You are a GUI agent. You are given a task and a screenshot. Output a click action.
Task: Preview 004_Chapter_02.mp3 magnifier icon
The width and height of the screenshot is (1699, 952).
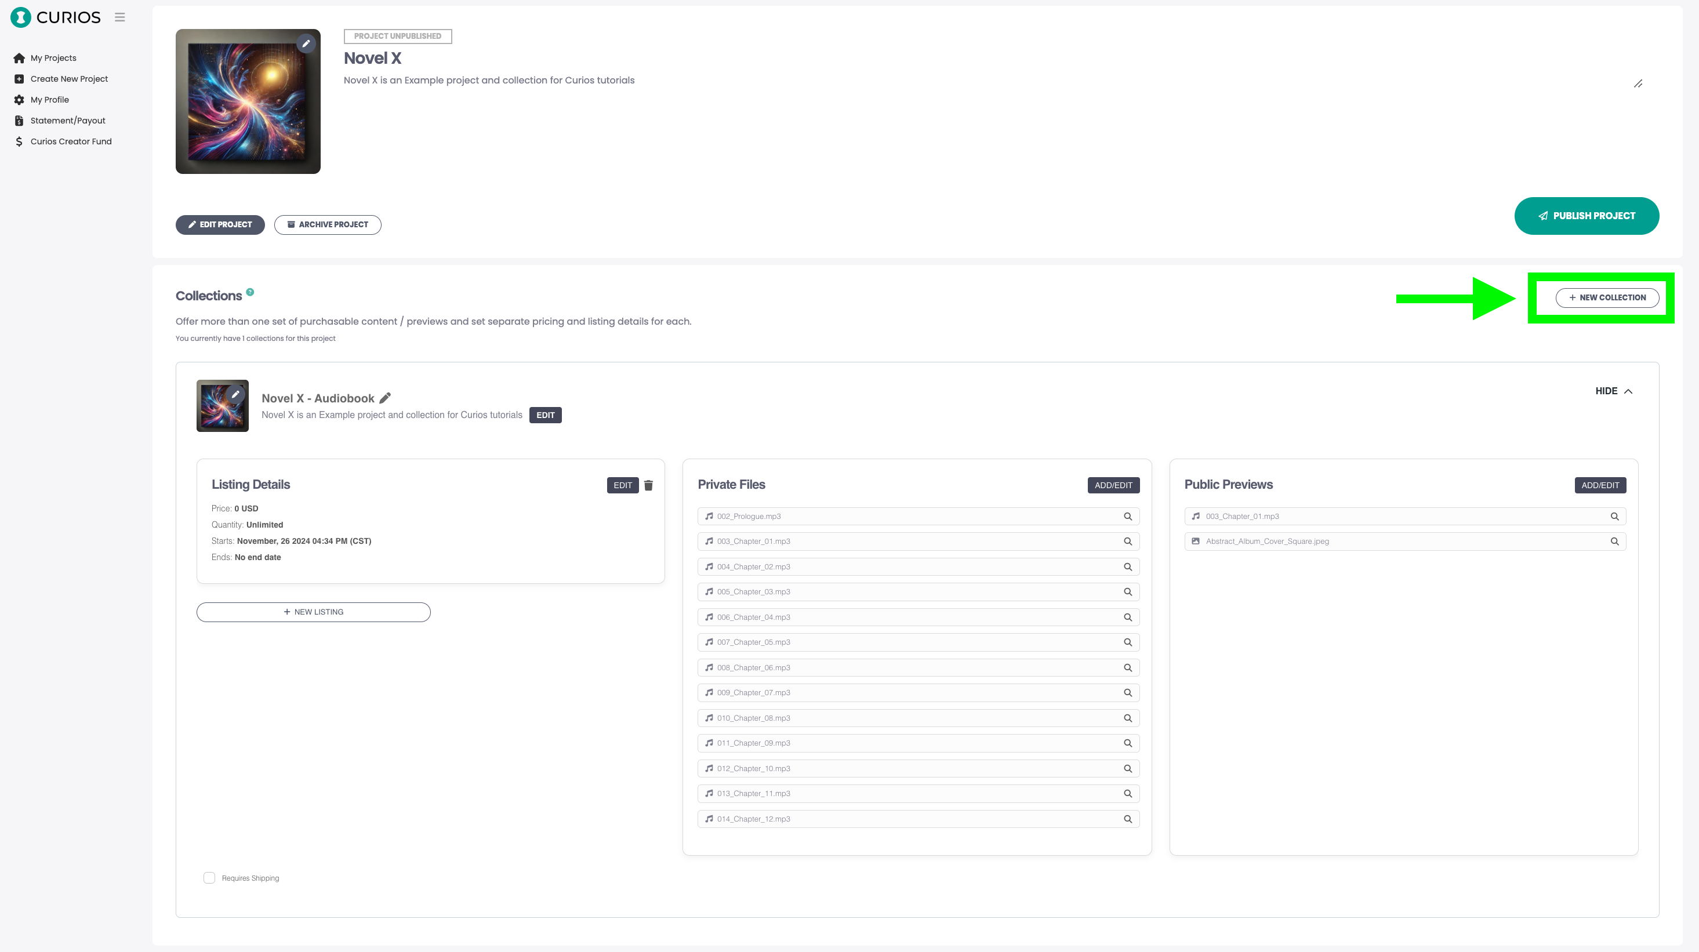[x=1128, y=567]
